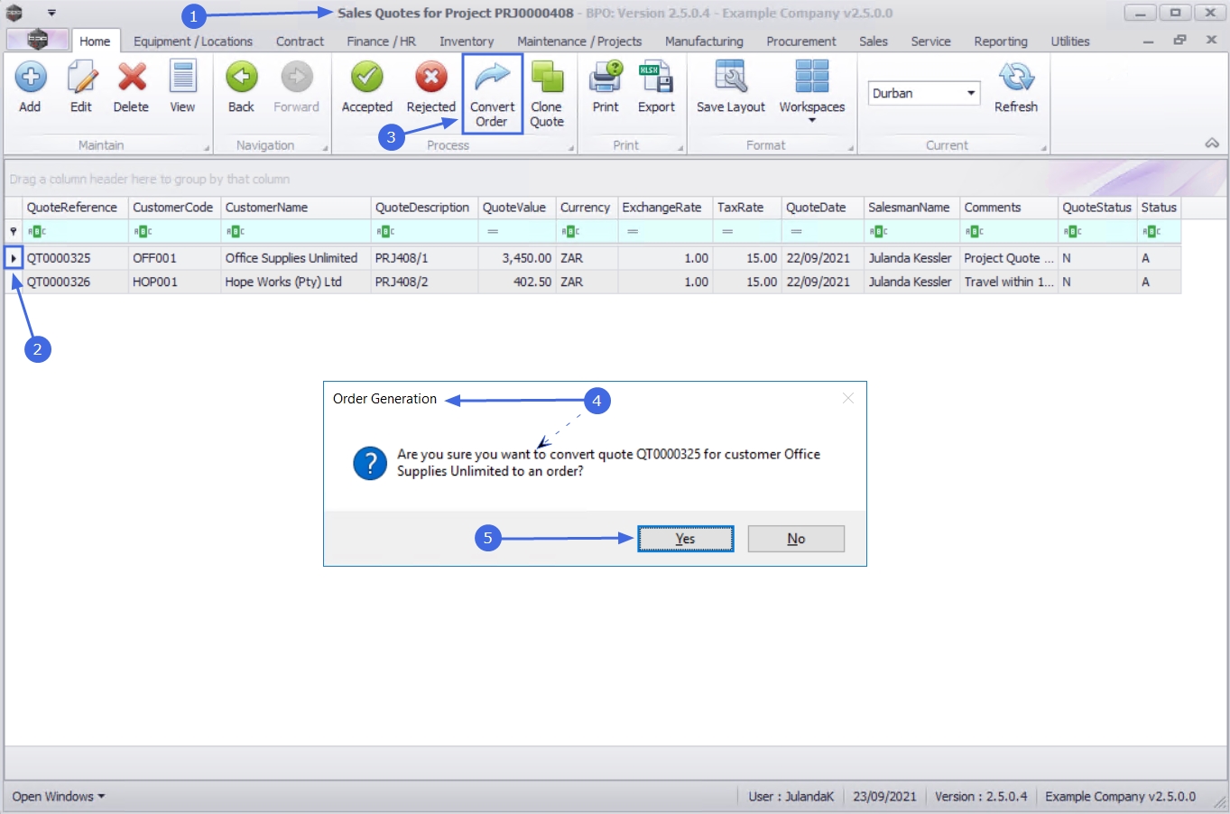Expand the Maintain group launcher
The image size is (1230, 814).
206,148
